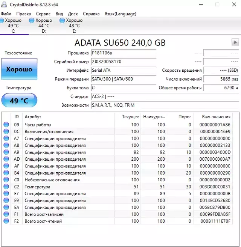241x247 pixels.
Task: Click the S.M.A.R.T., NCQ, TRIM features field
Action: 165,105
